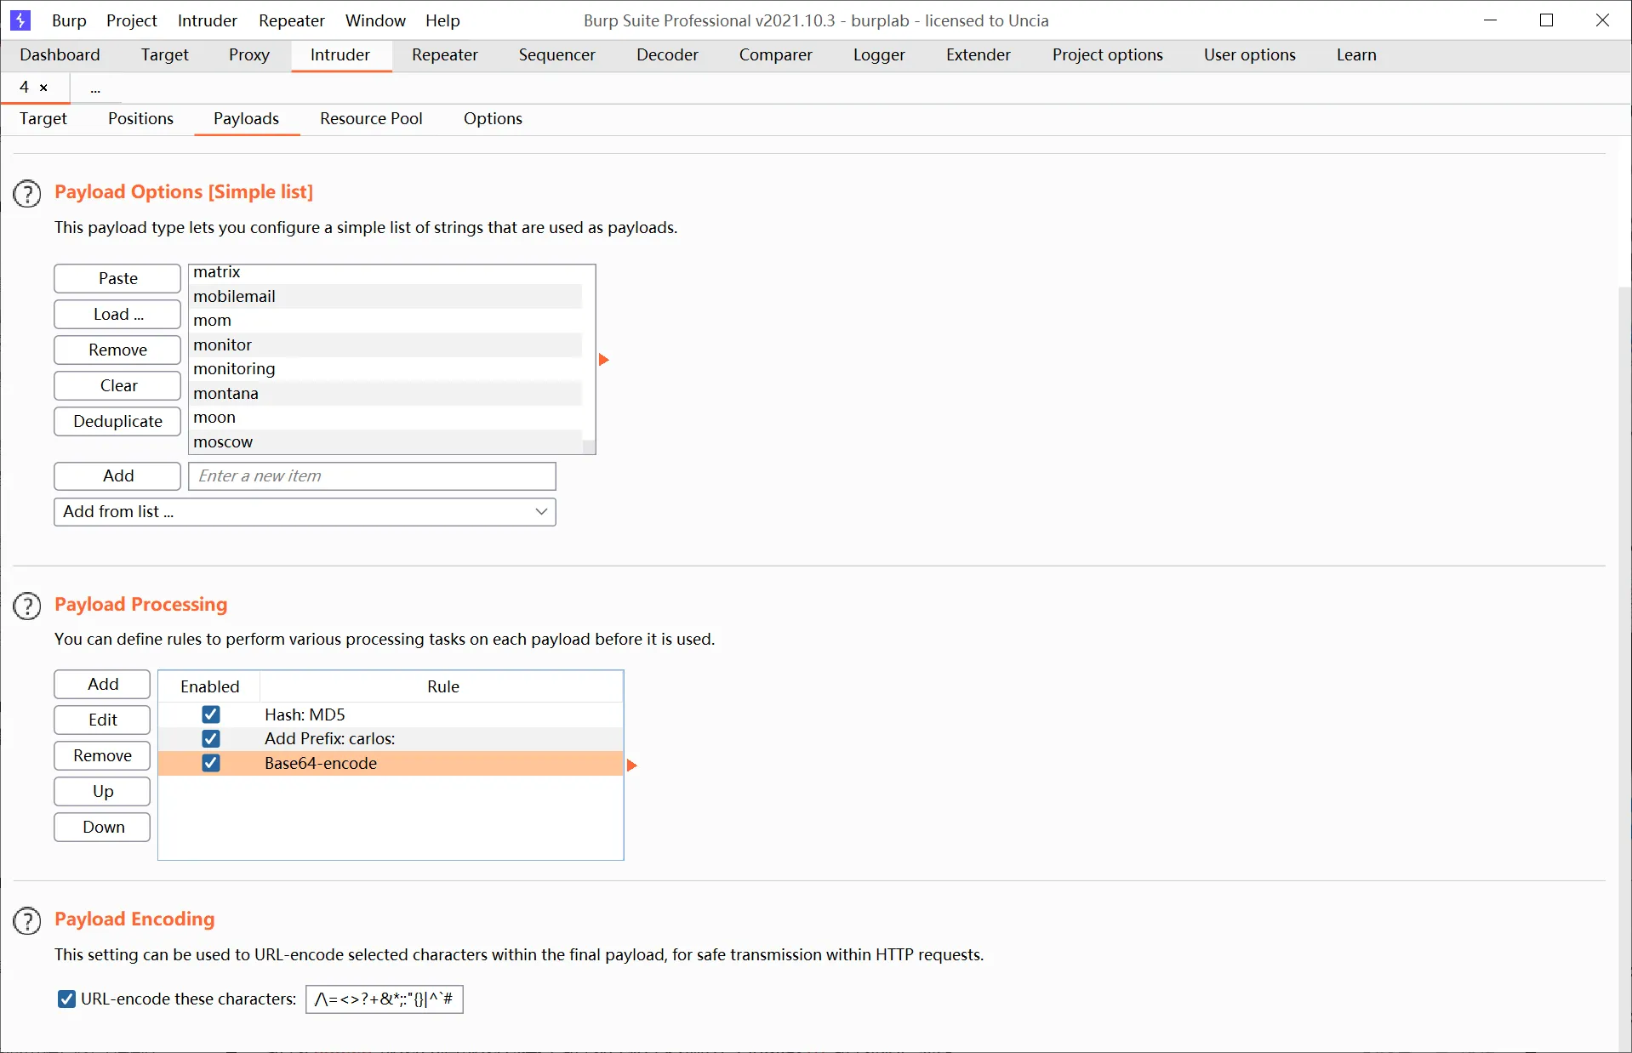Click Remove in Payload Options
The width and height of the screenshot is (1632, 1053).
tap(117, 350)
